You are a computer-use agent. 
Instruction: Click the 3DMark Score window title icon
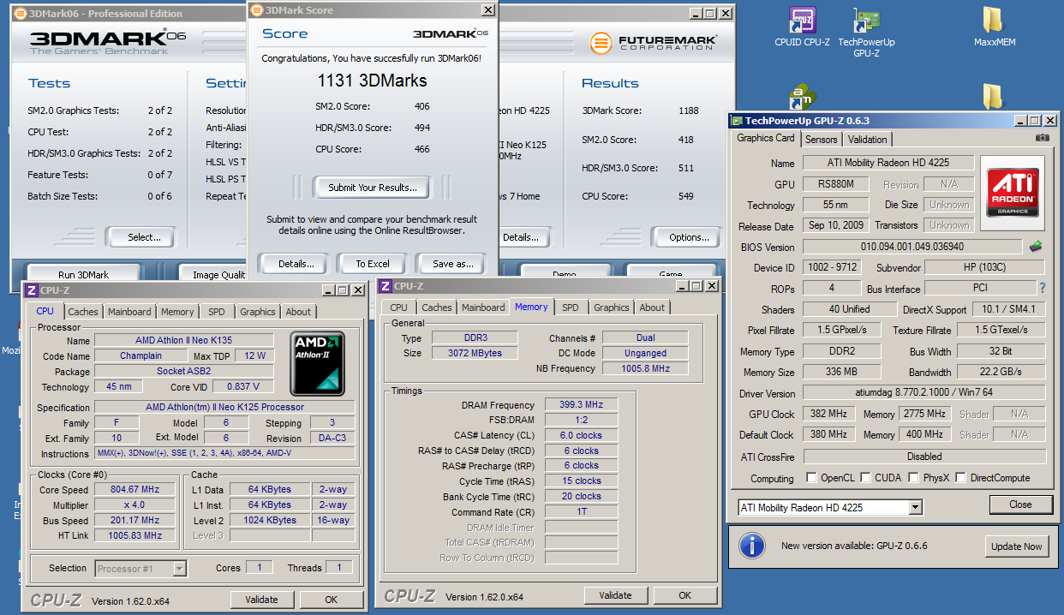pos(257,10)
